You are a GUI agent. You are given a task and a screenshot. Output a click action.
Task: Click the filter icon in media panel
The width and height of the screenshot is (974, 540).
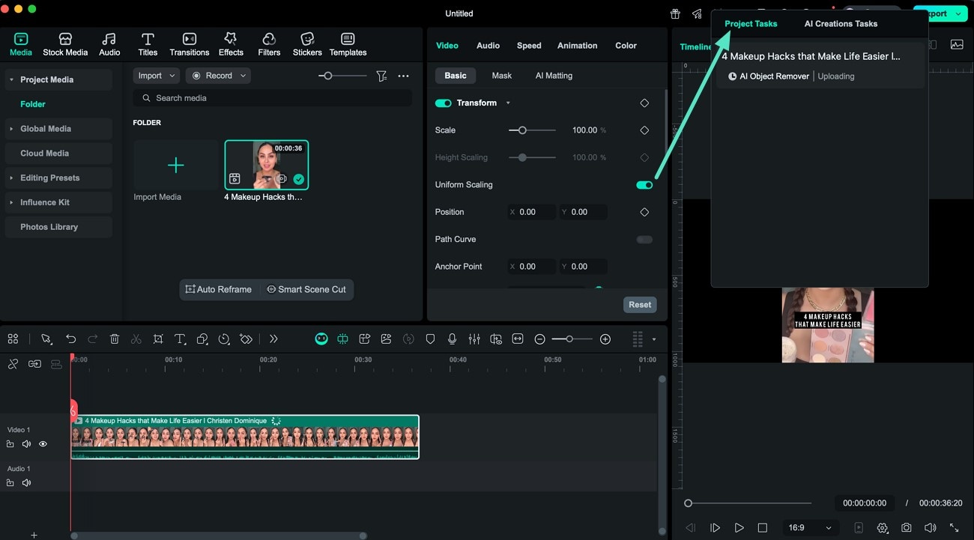point(381,76)
